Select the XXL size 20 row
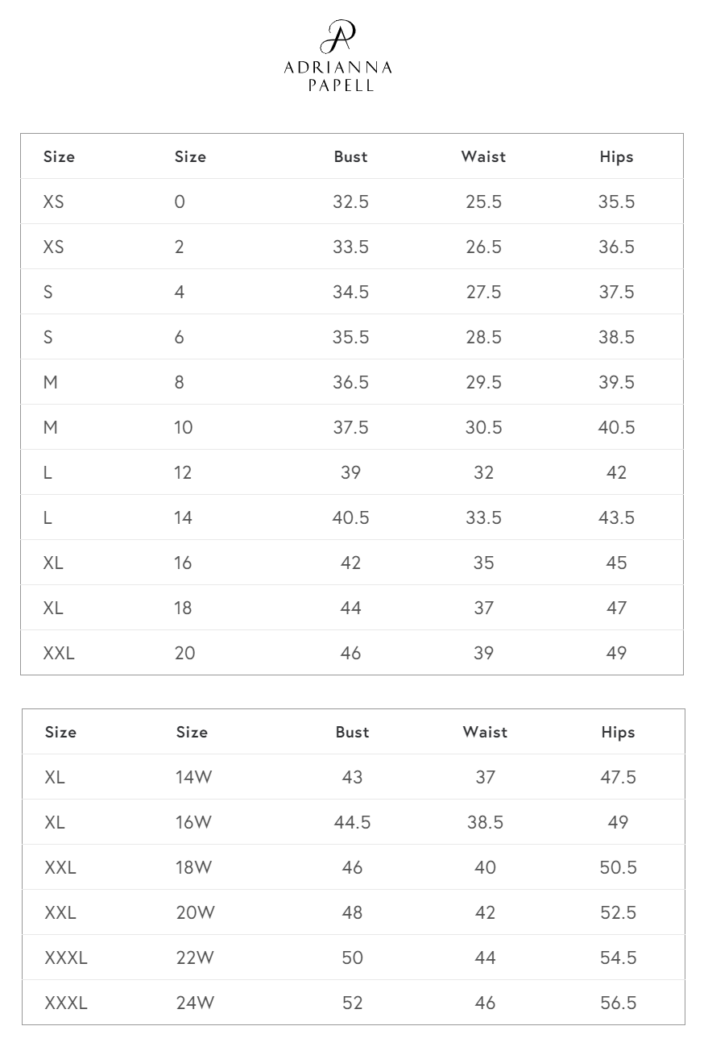 352,653
